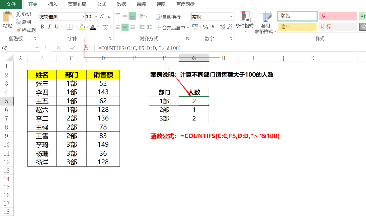Cancel the formula entry with X

(59, 48)
